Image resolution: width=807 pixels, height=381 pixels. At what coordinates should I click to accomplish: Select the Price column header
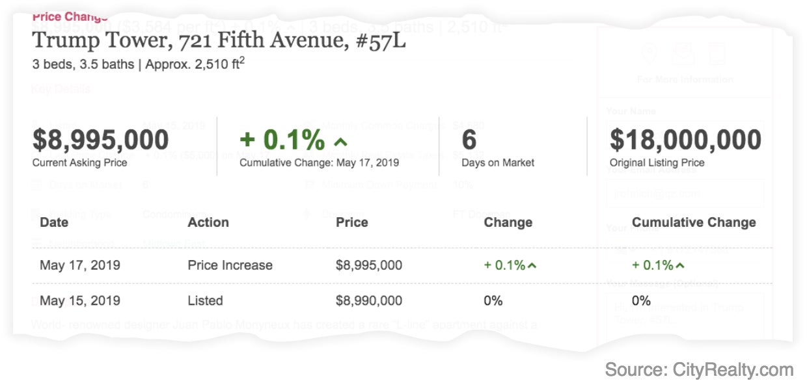coord(352,222)
